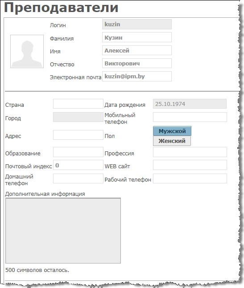244x288 pixels.
Task: Click the greyed Город field
Action: coord(78,117)
